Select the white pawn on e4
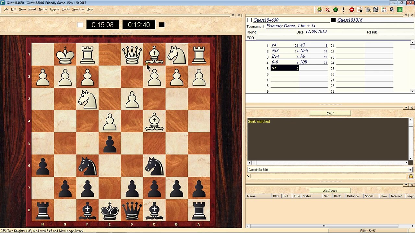415x233 pixels. (110, 121)
